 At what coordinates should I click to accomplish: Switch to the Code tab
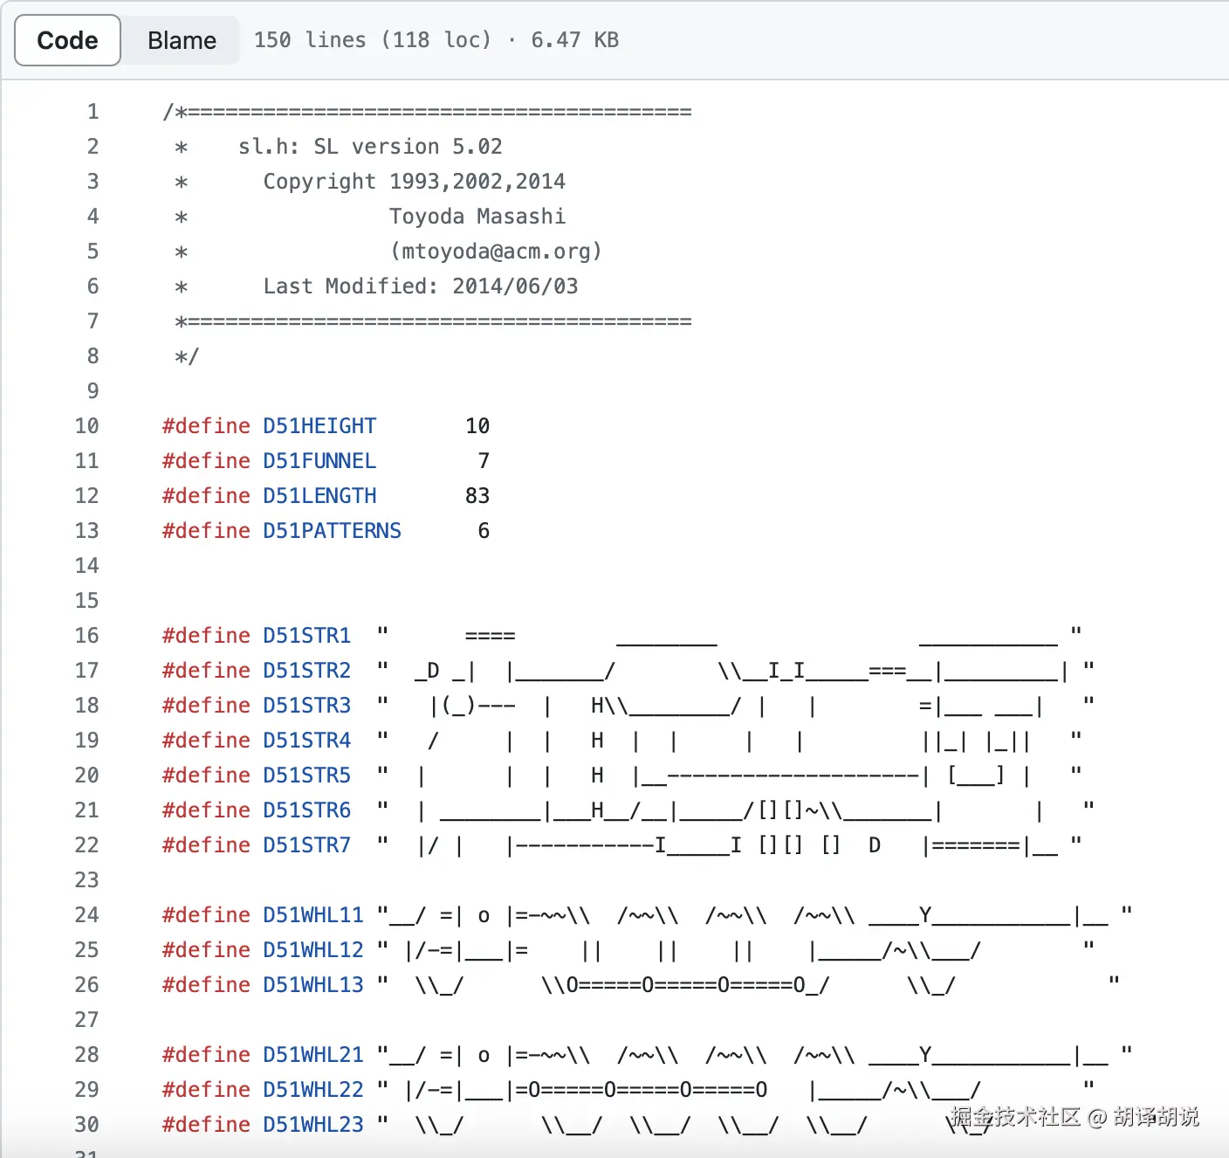click(67, 40)
